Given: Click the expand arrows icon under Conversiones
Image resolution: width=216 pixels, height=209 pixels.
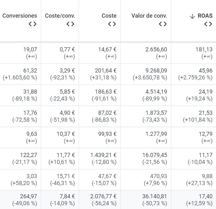Looking at the screenshot, I should 32,24.
